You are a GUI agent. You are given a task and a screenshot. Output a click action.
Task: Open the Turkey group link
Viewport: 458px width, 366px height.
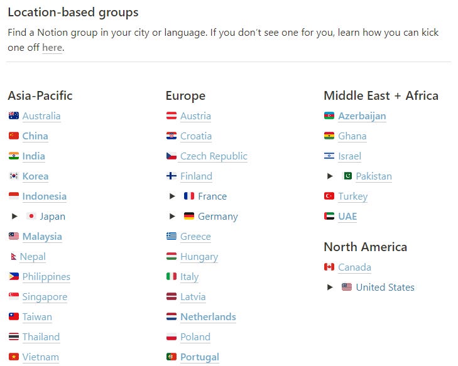pyautogui.click(x=353, y=196)
